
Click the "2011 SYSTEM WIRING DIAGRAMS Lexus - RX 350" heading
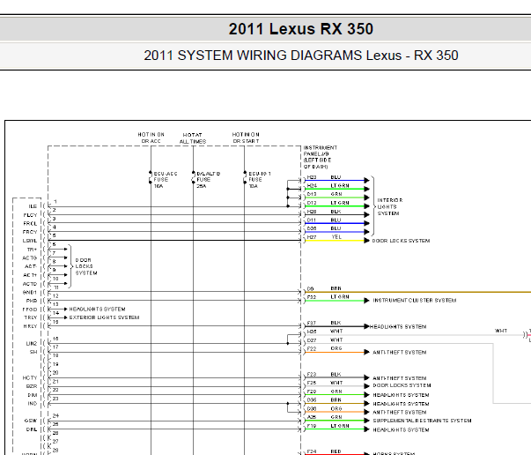point(300,56)
